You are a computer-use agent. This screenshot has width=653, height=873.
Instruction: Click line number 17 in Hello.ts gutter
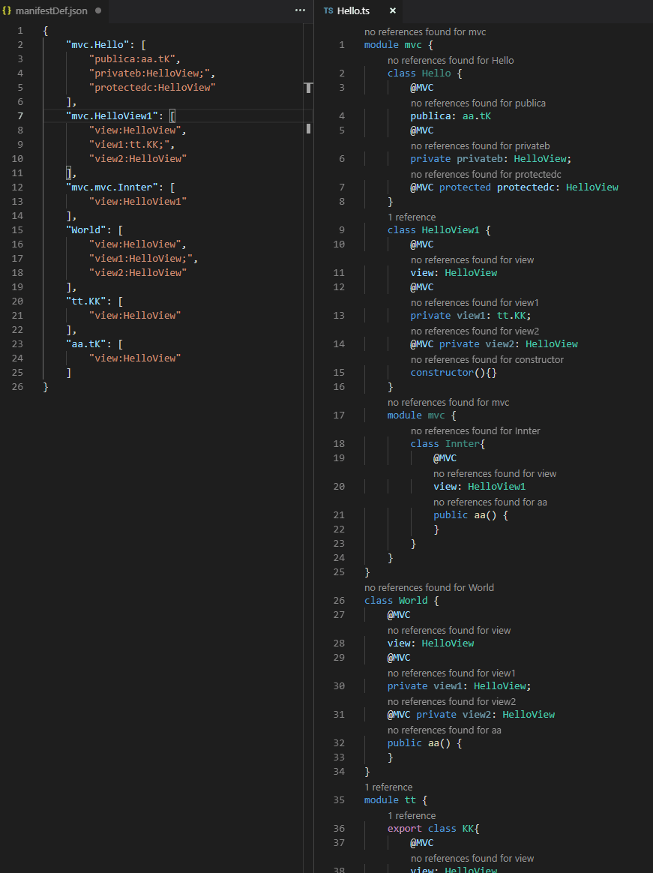click(x=339, y=416)
